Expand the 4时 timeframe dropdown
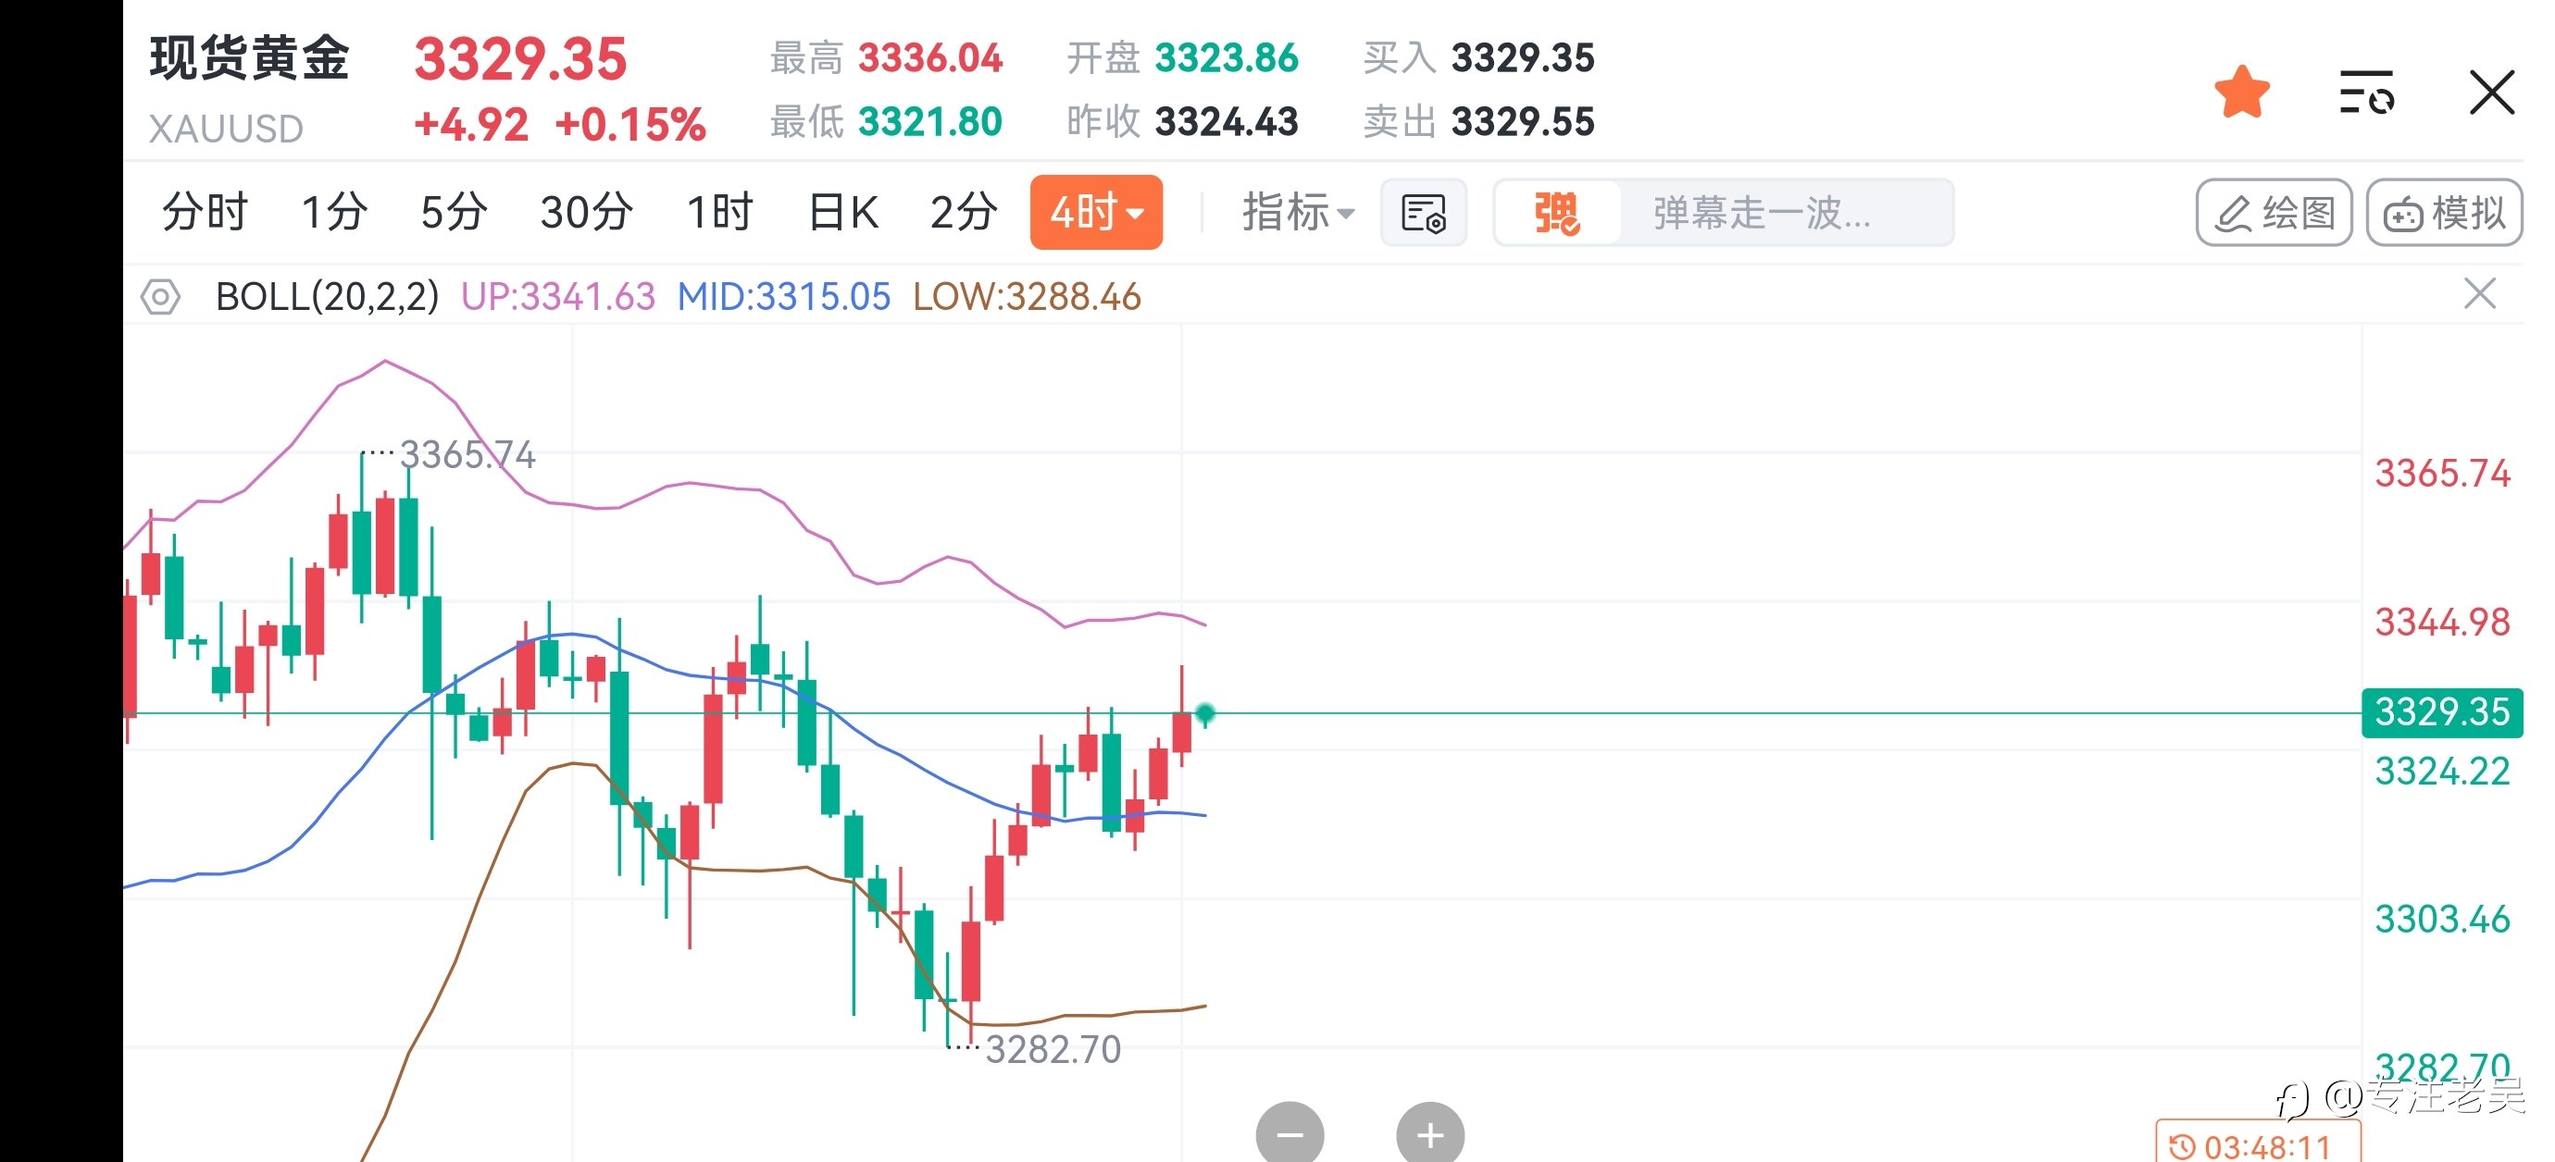 click(x=1096, y=212)
